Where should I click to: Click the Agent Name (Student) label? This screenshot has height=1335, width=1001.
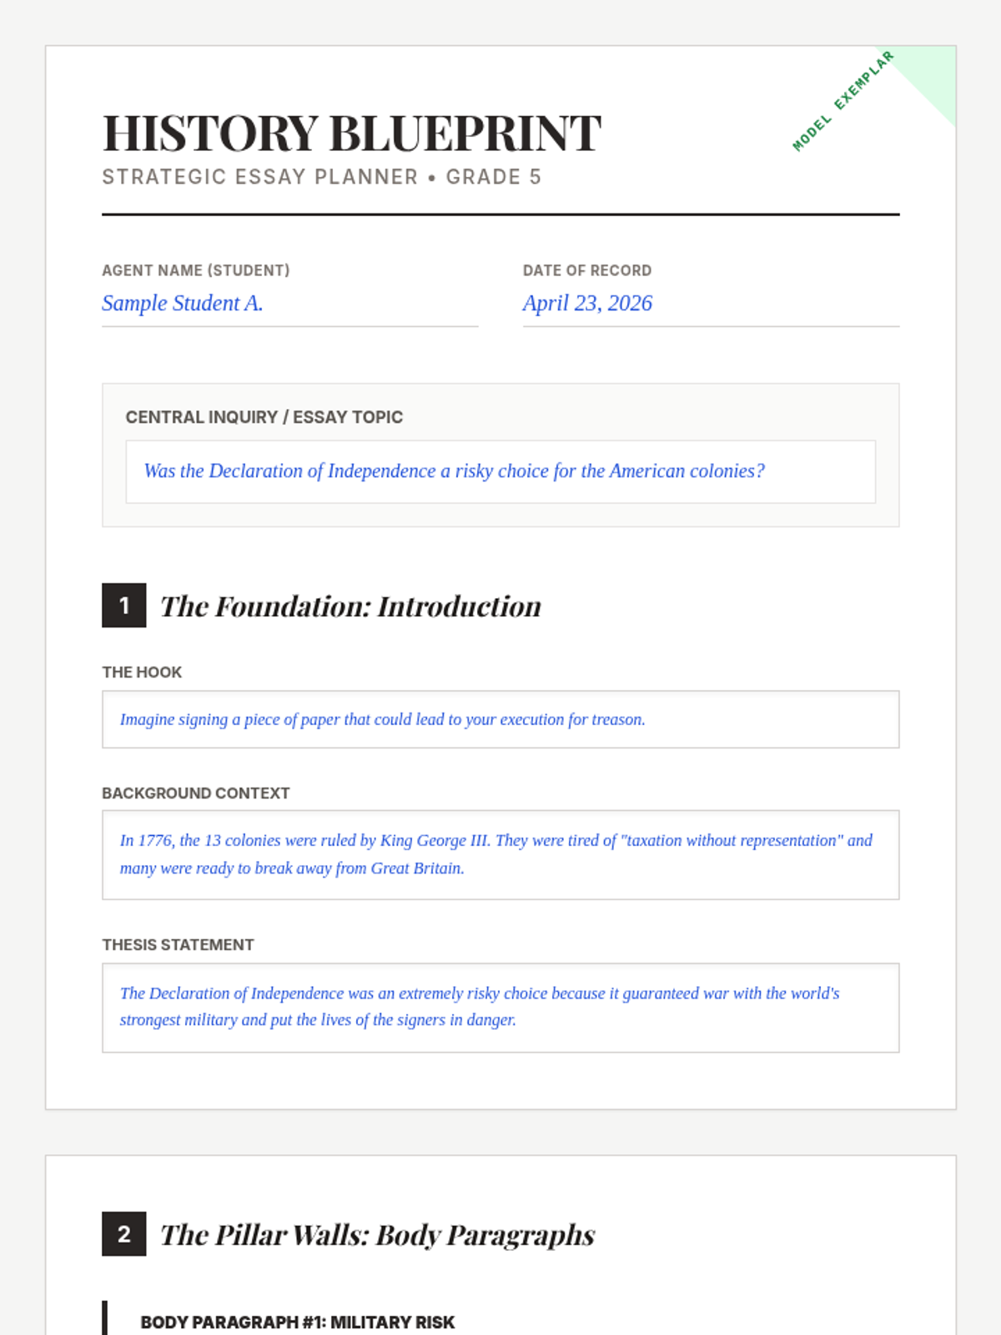pos(196,270)
